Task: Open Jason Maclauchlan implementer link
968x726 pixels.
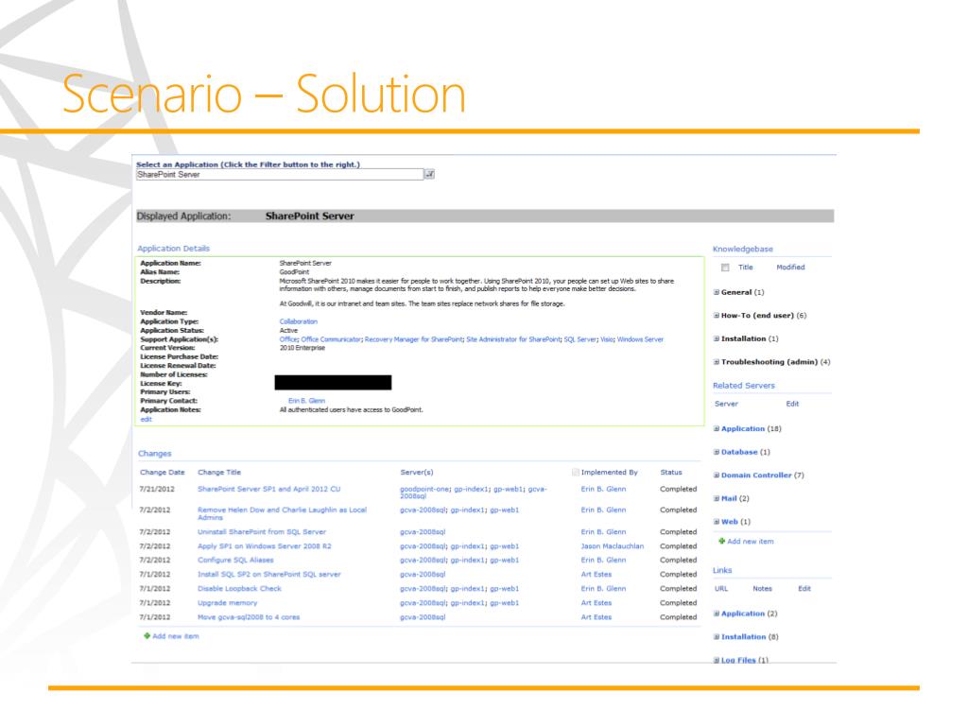Action: tap(613, 546)
